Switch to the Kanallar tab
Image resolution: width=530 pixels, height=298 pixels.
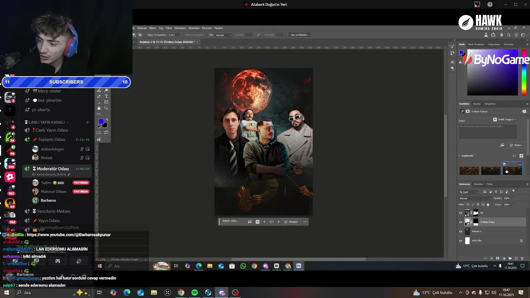point(478,184)
